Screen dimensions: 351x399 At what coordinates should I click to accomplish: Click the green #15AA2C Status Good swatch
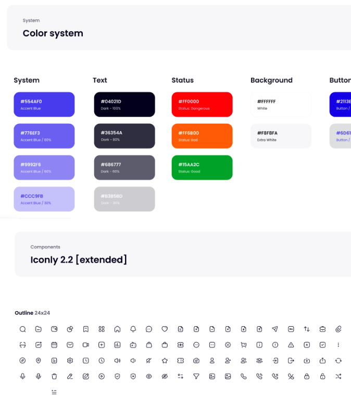coord(202,168)
